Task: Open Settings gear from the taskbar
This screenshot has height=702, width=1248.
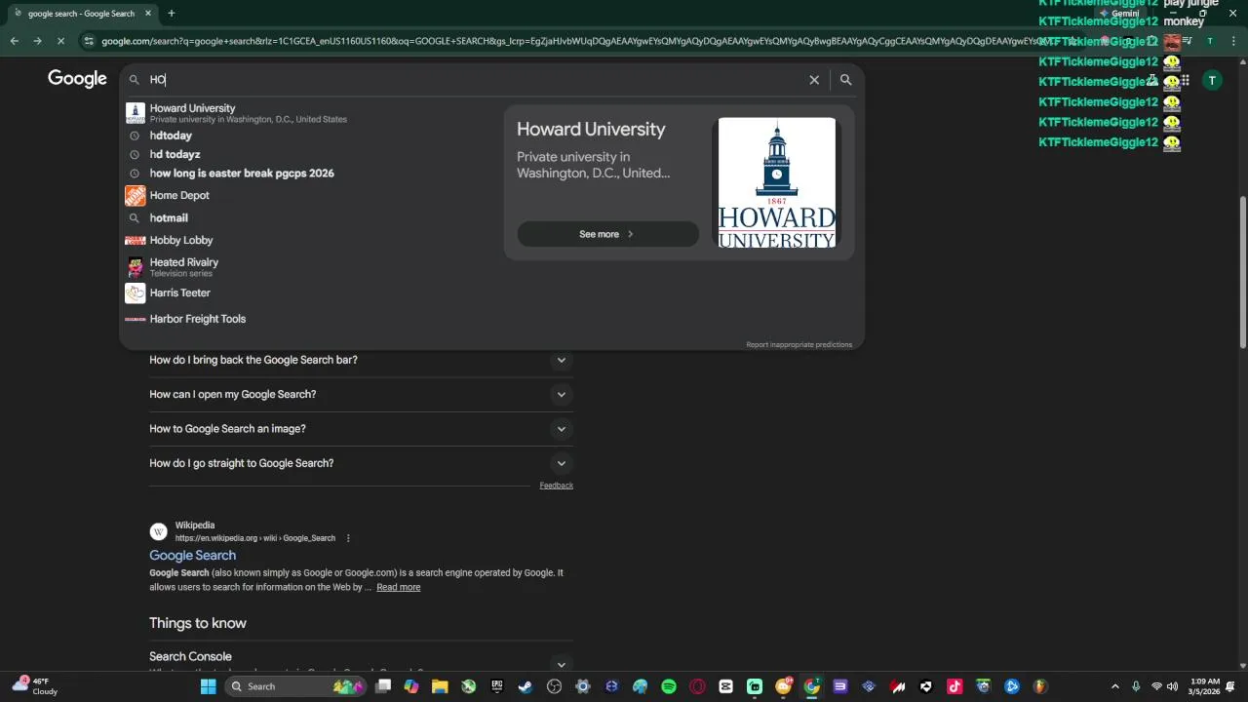Action: tap(583, 686)
